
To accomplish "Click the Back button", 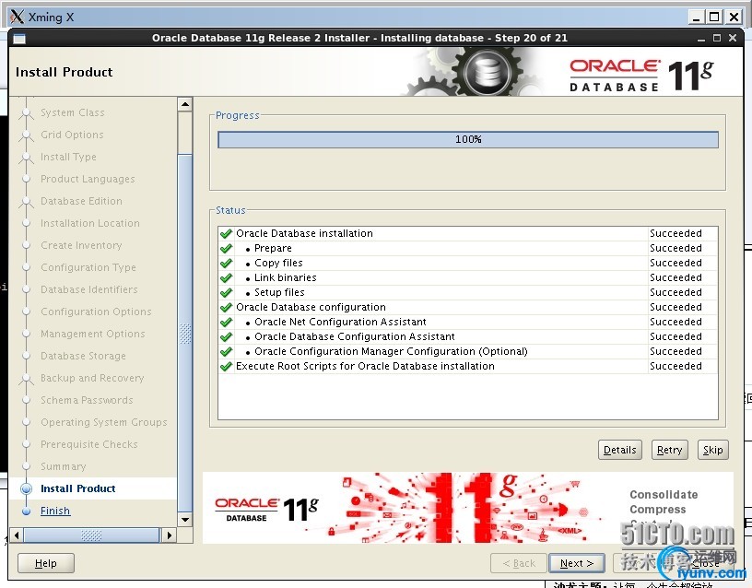I will coord(519,563).
